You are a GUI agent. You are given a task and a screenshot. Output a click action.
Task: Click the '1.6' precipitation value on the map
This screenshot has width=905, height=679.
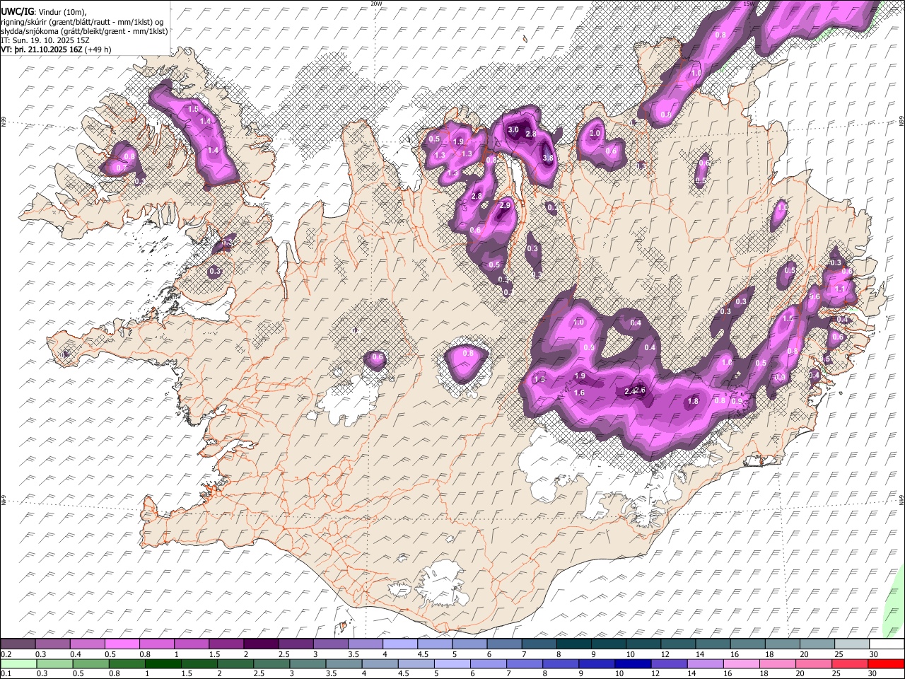click(580, 393)
